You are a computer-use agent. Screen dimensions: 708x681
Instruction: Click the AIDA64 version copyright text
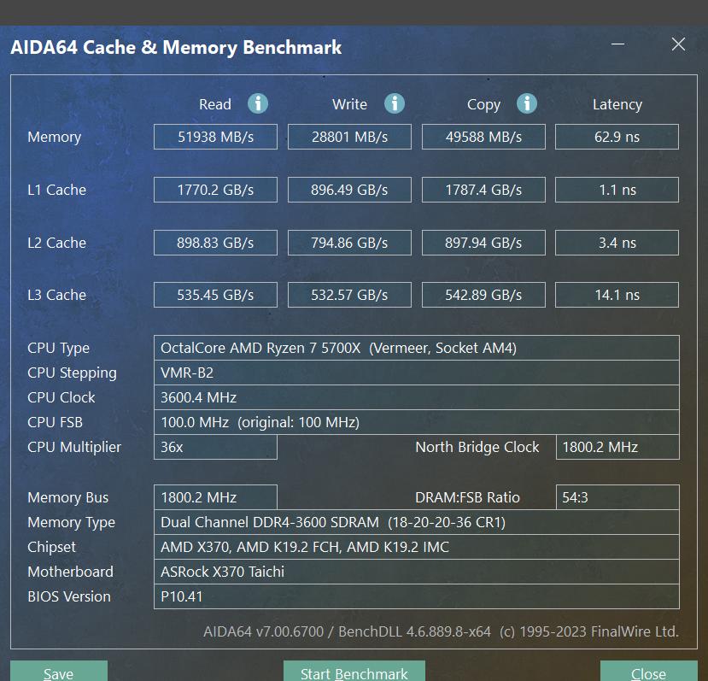coord(442,631)
